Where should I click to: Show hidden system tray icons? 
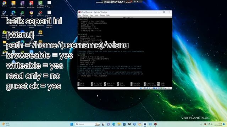click(201, 124)
